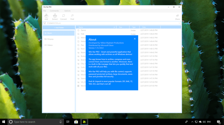The width and height of the screenshot is (224, 125).
Task: Select the Convert tool icon
Action: (63, 17)
